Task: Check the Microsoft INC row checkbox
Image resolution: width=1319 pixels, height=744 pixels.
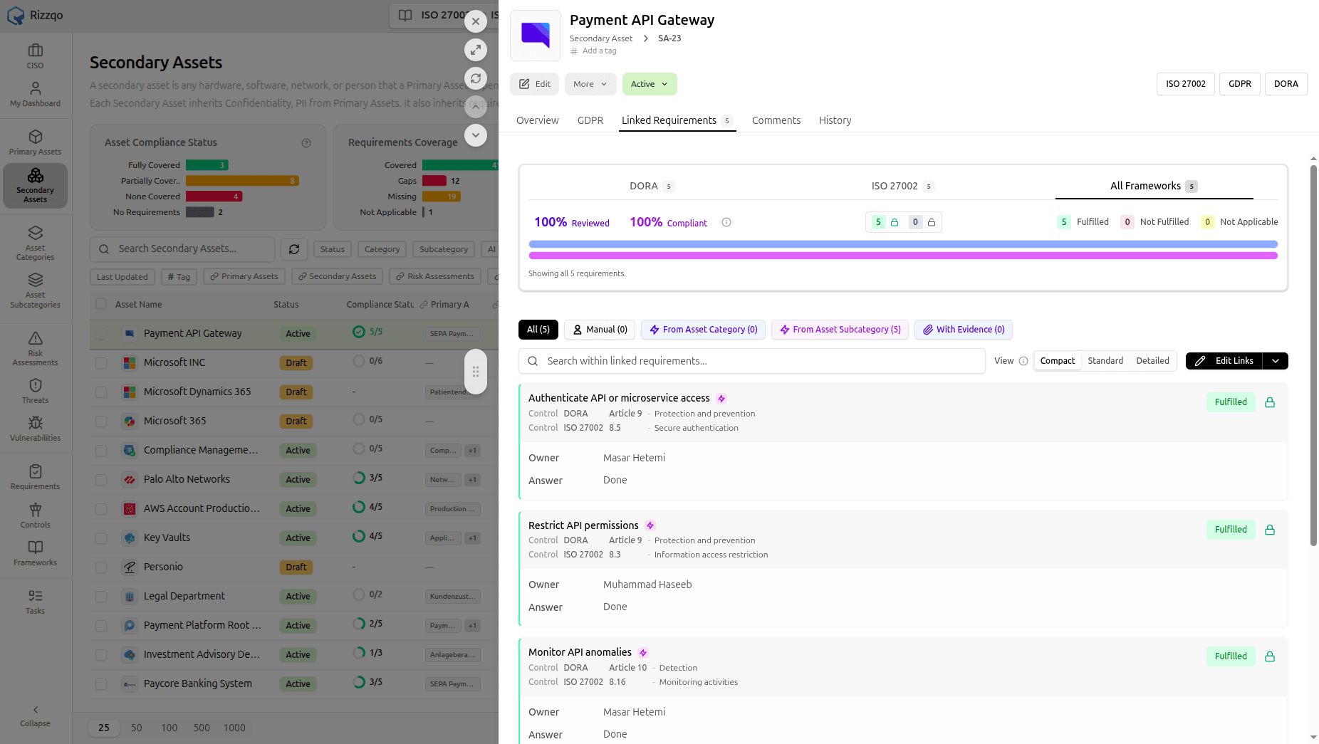Action: 101,363
